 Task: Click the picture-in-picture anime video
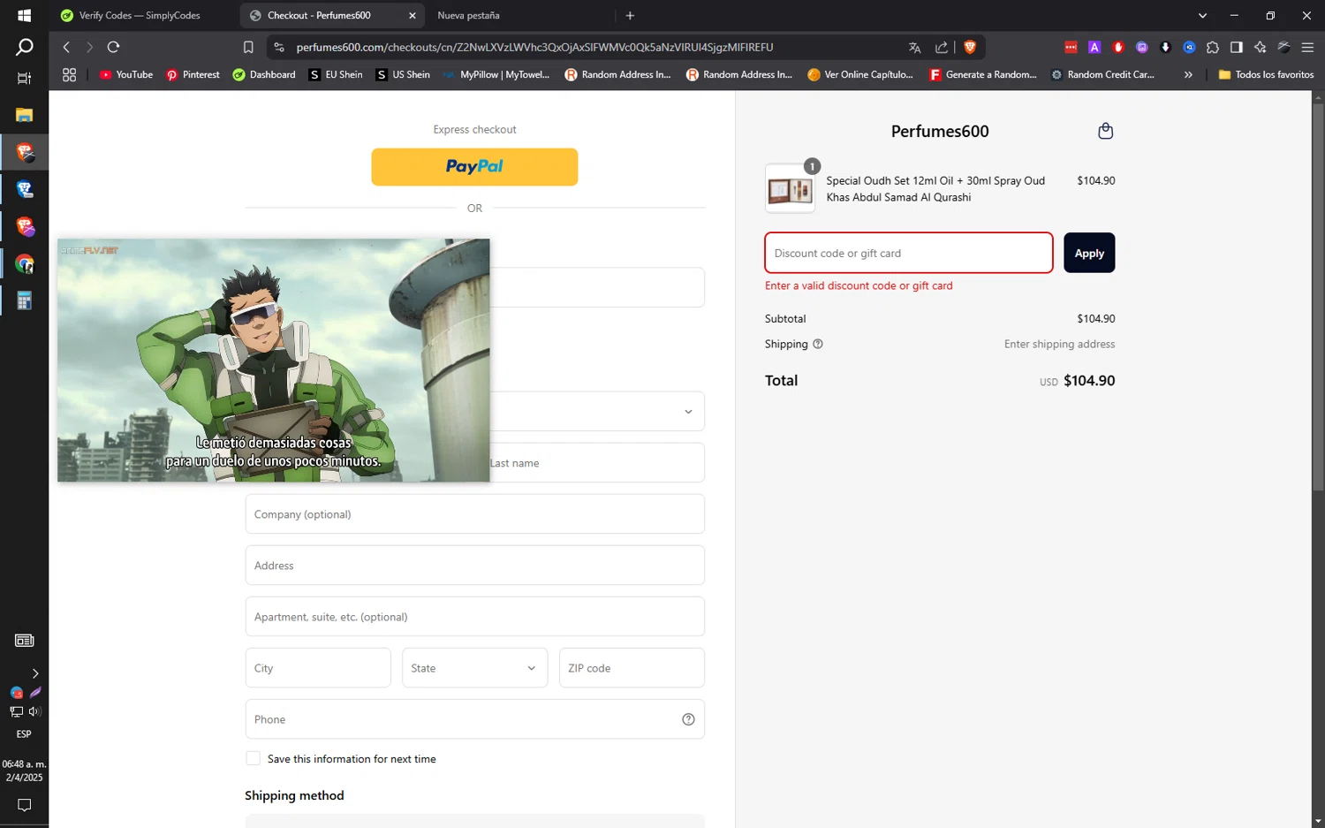(273, 360)
